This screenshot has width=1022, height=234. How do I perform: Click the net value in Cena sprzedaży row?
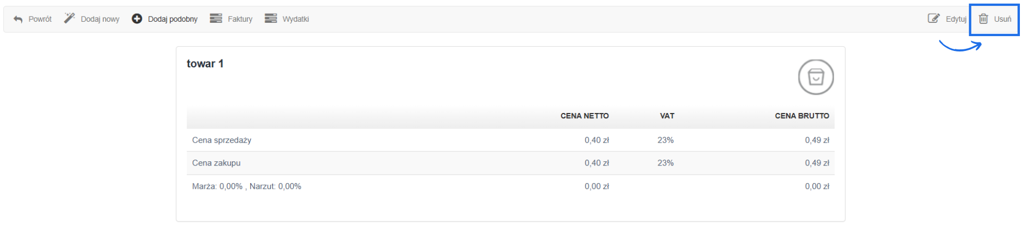[596, 140]
